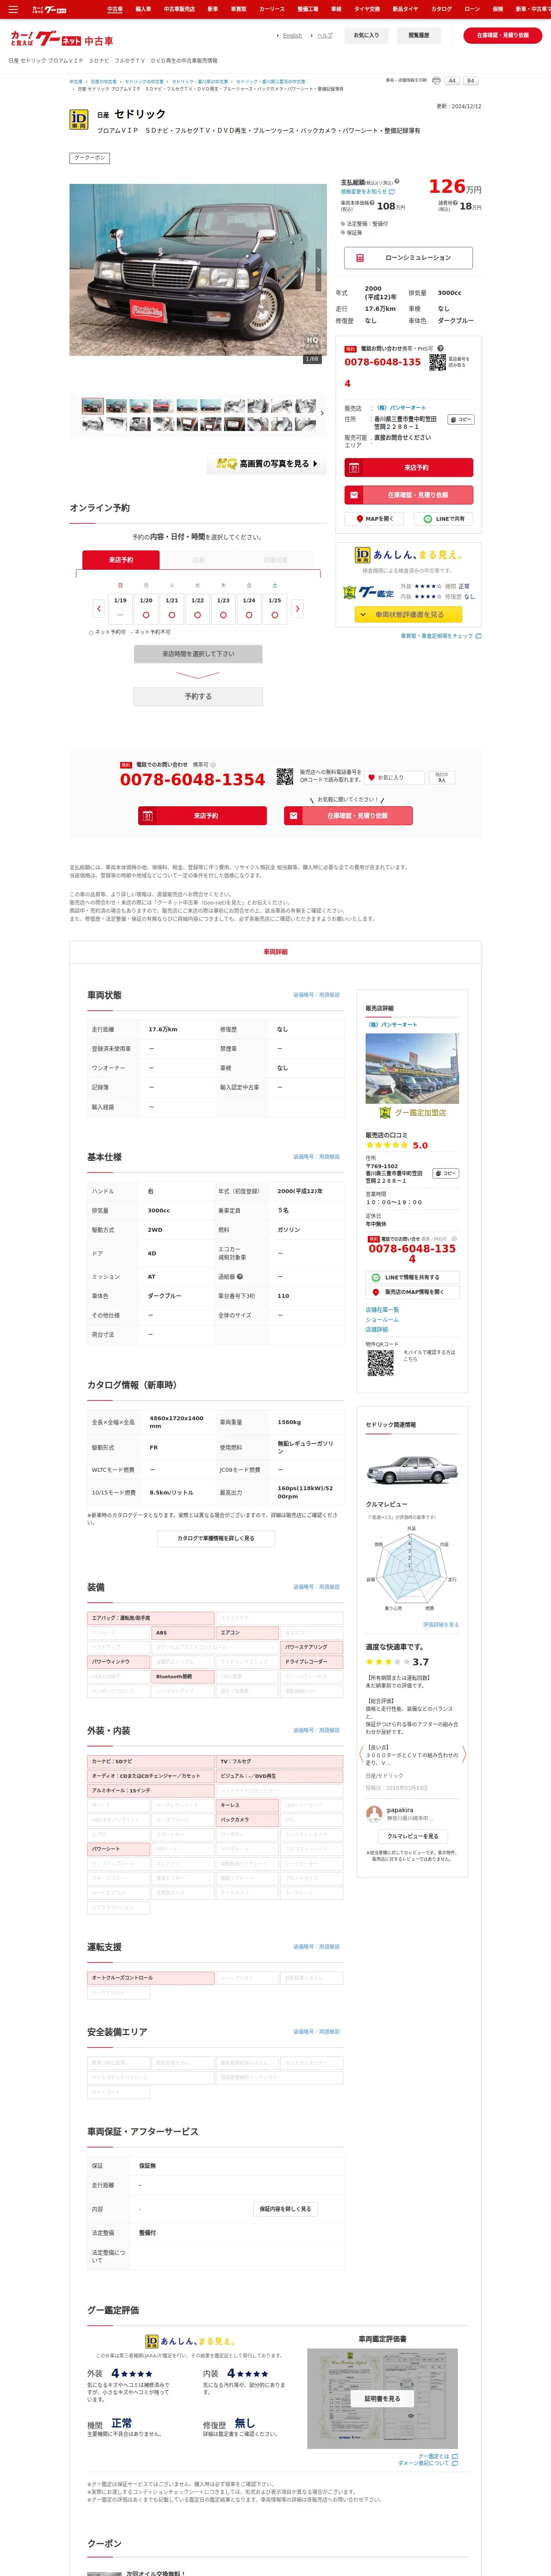Image resolution: width=551 pixels, height=2576 pixels.
Task: Click the header 在庫確認・見積り依頼 red button
Action: (x=503, y=35)
